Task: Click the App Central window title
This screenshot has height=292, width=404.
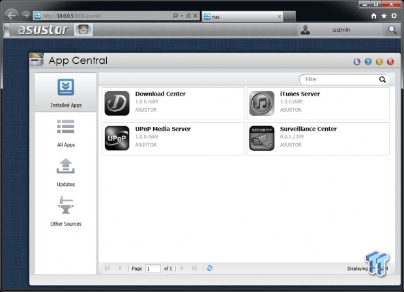Action: pos(78,60)
